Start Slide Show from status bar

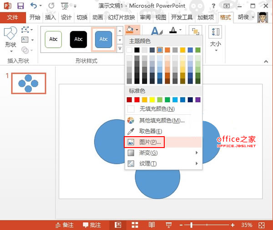168,225
